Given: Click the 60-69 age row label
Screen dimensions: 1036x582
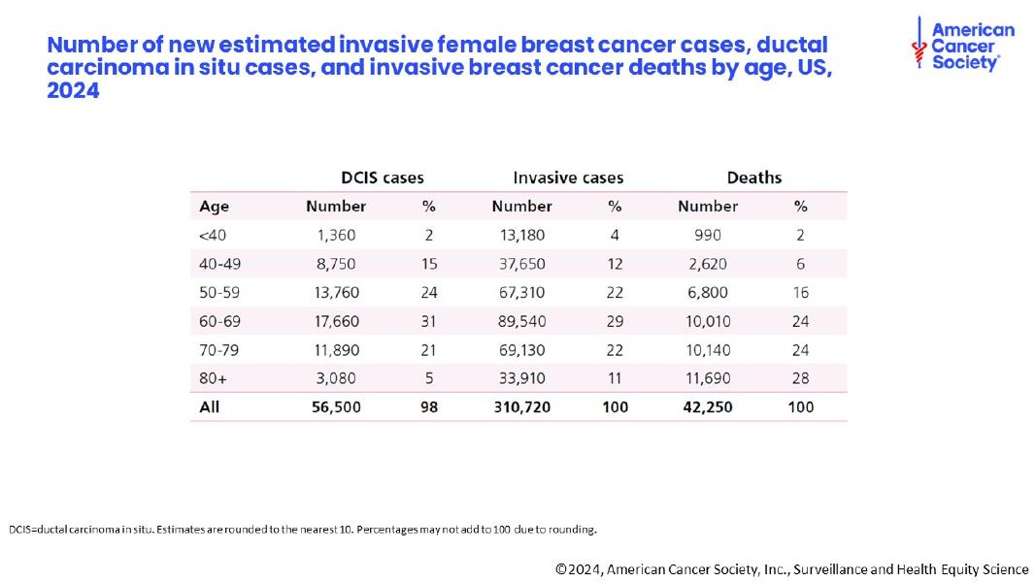Looking at the screenshot, I should coord(217,321).
